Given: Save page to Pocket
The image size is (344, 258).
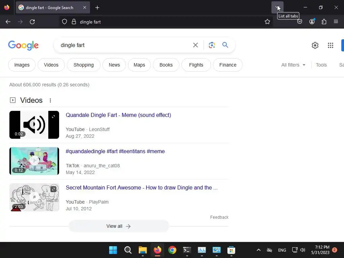Looking at the screenshot, I should [300, 22].
